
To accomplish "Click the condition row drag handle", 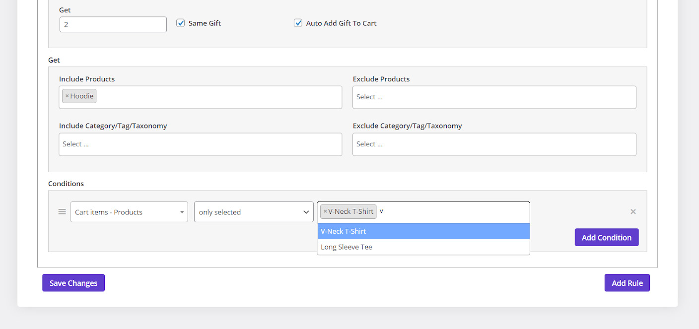I will tap(62, 212).
